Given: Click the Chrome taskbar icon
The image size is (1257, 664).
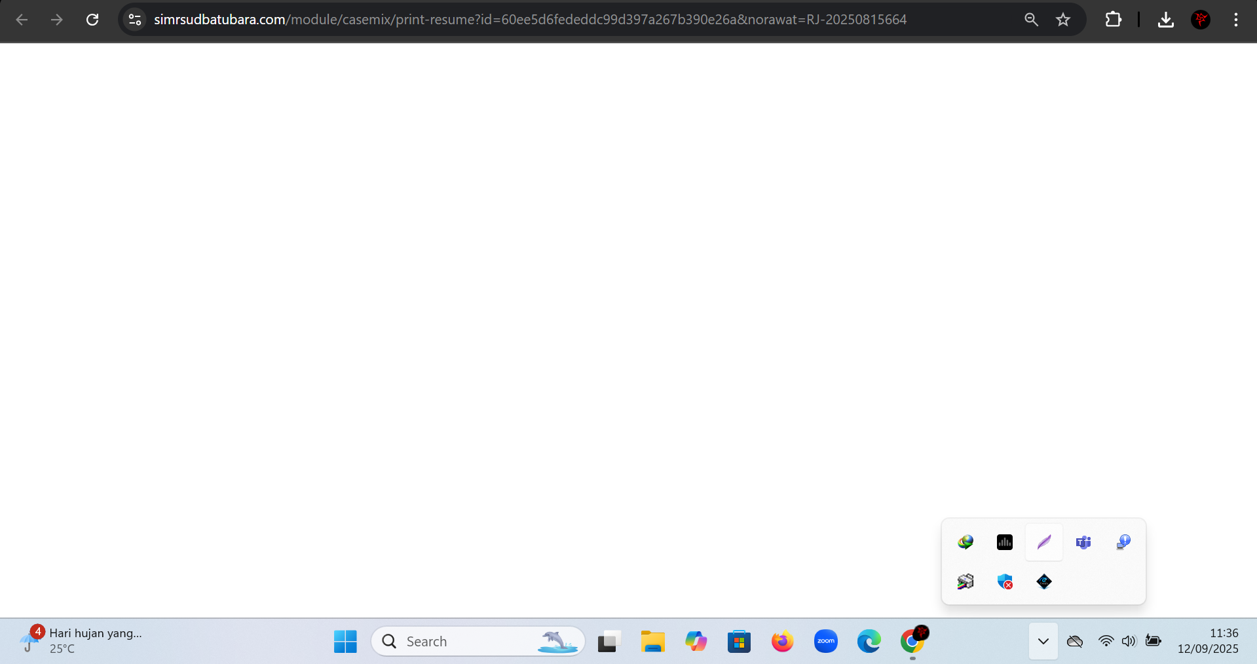Looking at the screenshot, I should click(912, 641).
